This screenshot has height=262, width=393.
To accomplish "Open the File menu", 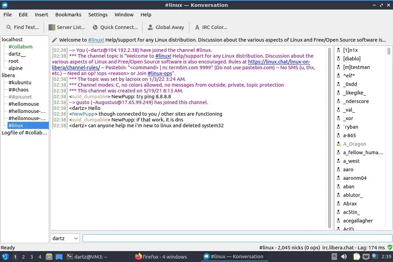I will (8, 15).
